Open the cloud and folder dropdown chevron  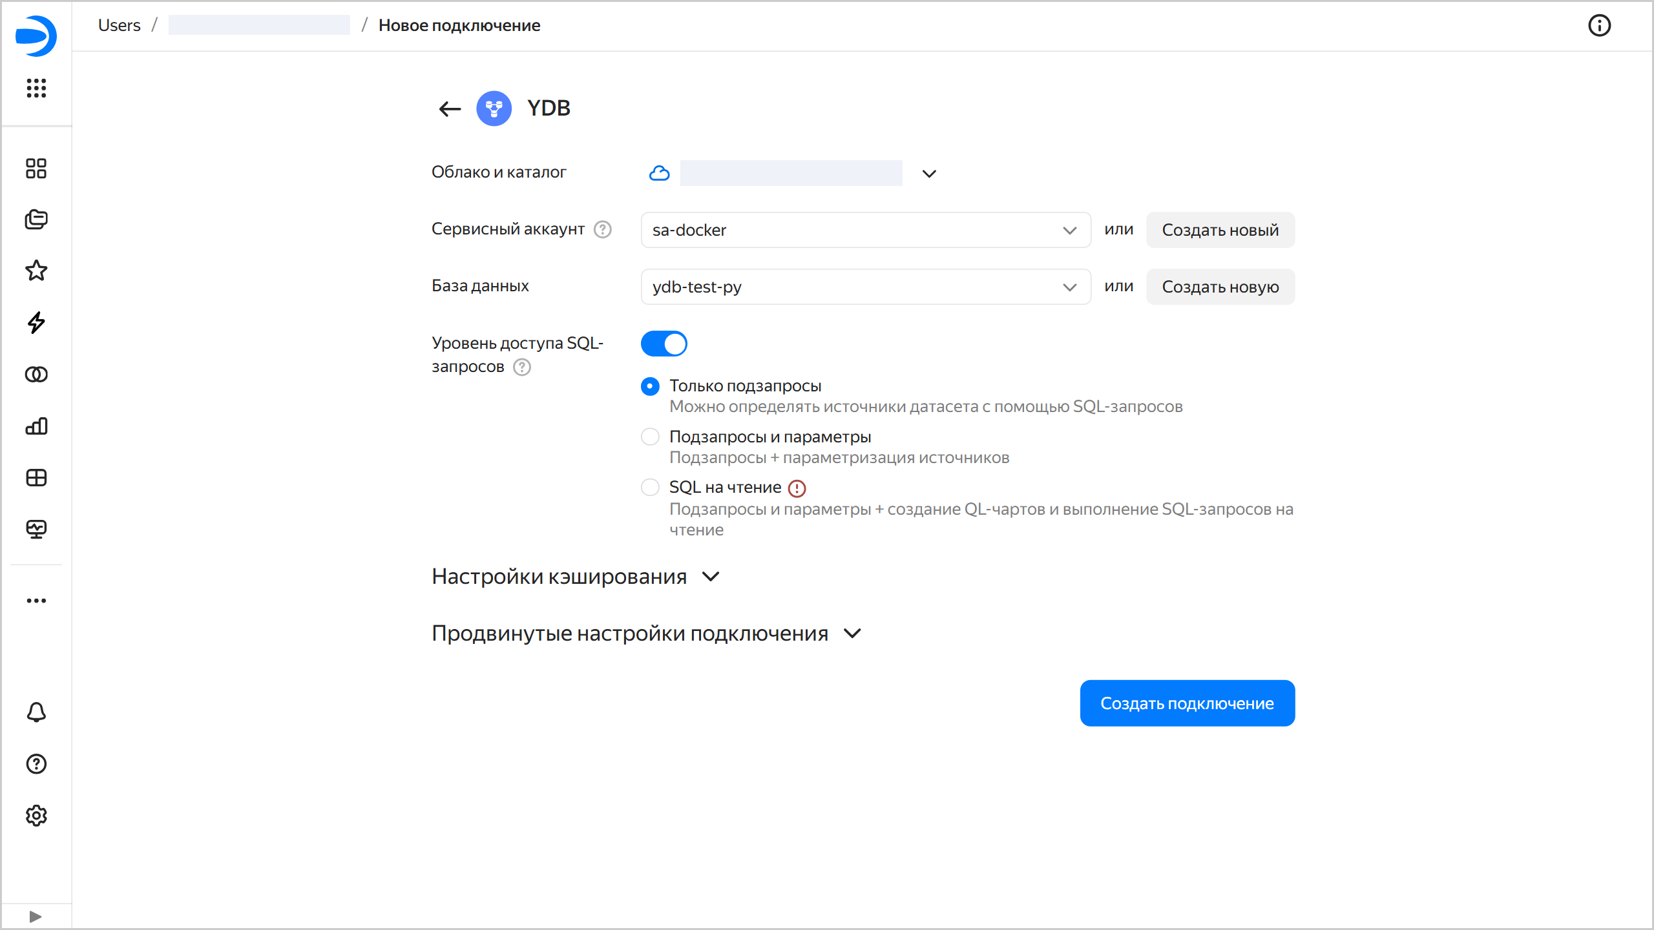tap(929, 173)
